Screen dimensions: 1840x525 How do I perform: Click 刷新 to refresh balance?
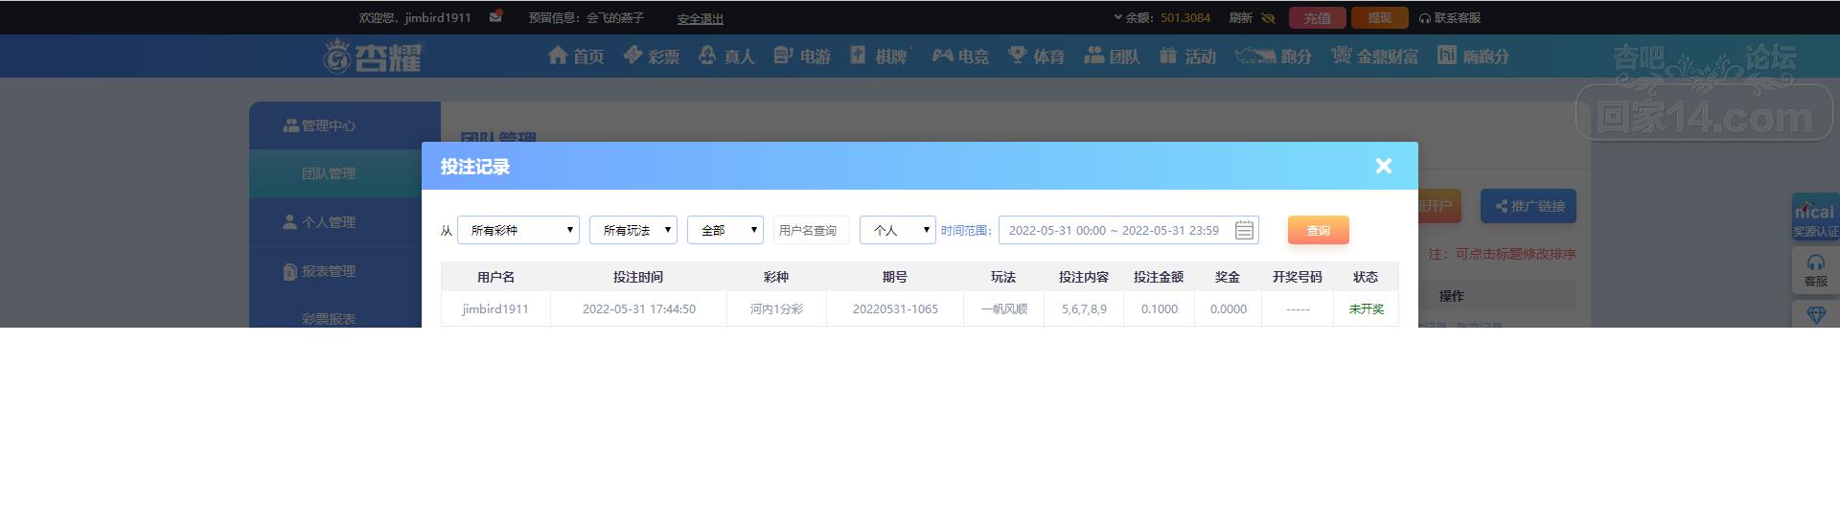coord(1240,17)
